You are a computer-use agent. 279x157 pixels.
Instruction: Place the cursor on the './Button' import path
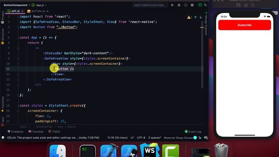[66, 27]
